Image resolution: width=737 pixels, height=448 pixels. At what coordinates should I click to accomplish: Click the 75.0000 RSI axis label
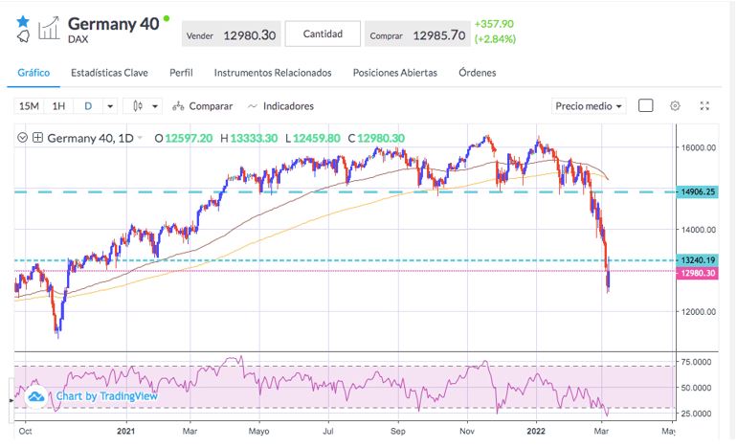696,362
